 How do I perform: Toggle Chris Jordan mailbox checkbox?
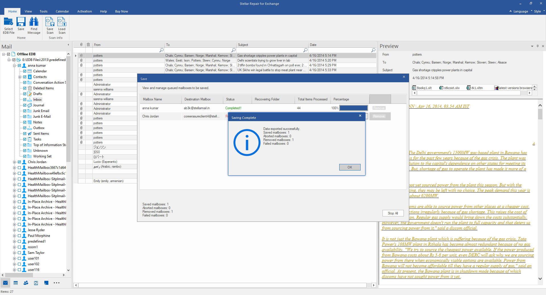19,162
